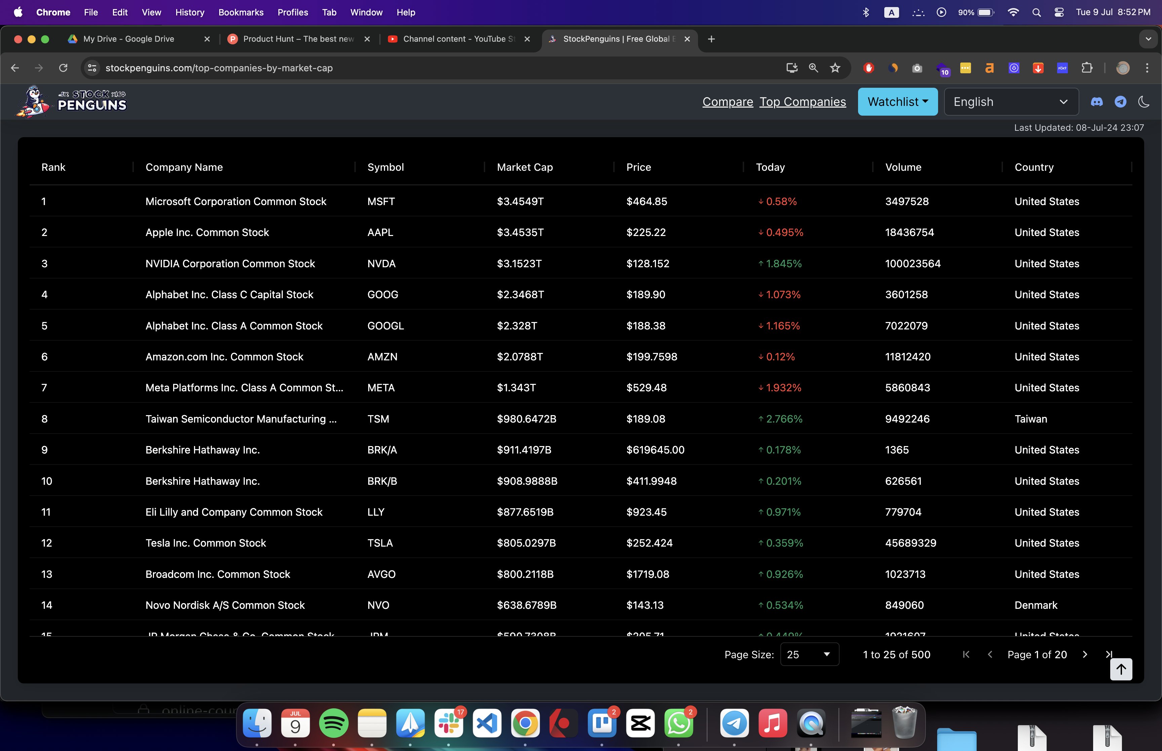
Task: Open the Telegram icon in site header
Action: click(1121, 102)
